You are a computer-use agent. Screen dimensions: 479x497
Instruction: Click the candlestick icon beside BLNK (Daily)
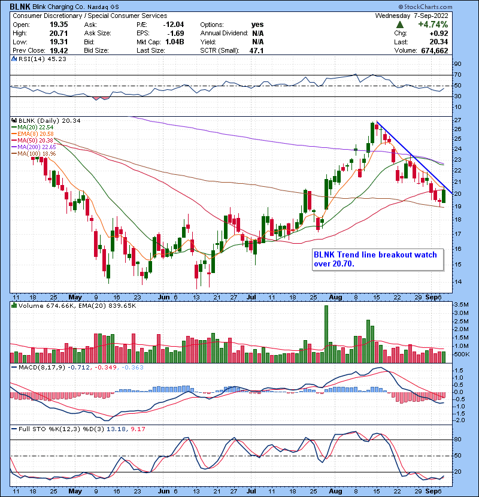pos(14,120)
